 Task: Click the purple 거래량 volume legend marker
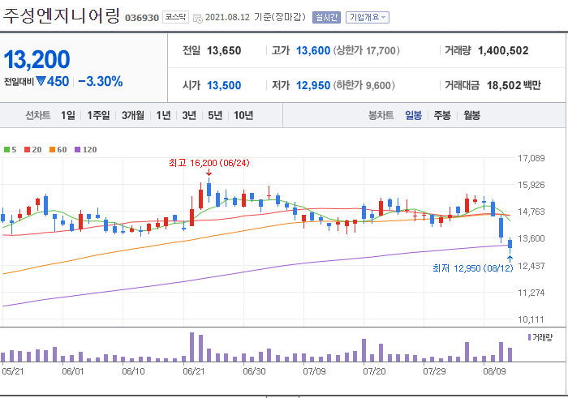529,337
